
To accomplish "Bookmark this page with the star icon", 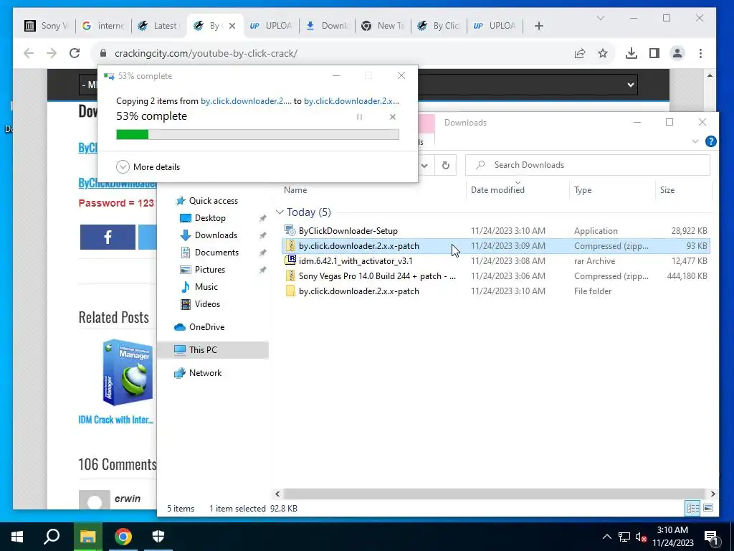I will pyautogui.click(x=602, y=53).
